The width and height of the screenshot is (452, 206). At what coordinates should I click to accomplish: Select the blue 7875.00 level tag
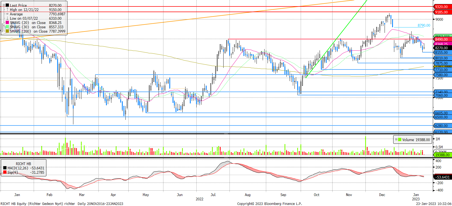442,63
